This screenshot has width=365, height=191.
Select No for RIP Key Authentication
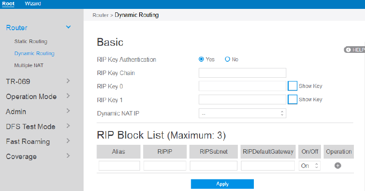[228, 59]
